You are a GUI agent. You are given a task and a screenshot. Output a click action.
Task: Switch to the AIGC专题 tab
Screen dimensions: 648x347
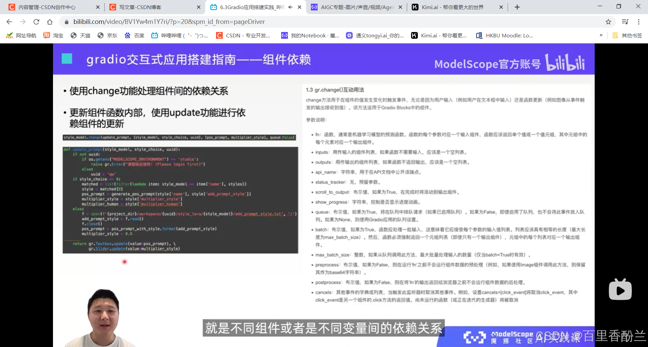coord(356,7)
